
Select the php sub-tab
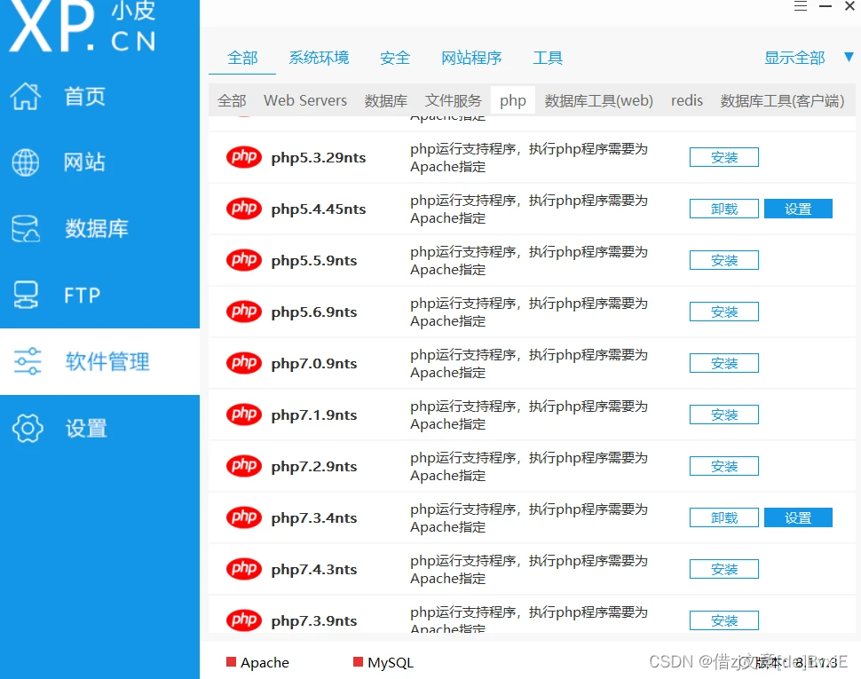tap(513, 100)
